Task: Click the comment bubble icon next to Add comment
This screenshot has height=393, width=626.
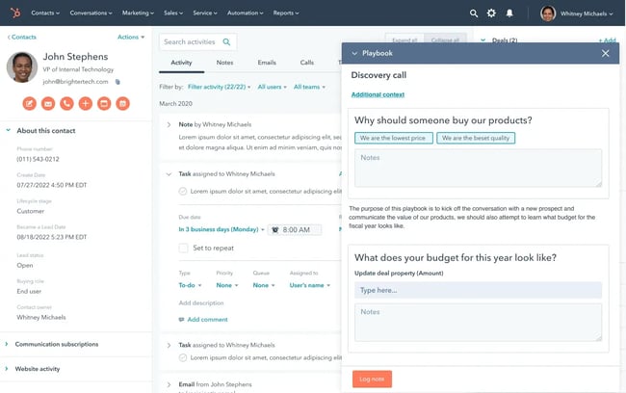Action: tap(181, 320)
